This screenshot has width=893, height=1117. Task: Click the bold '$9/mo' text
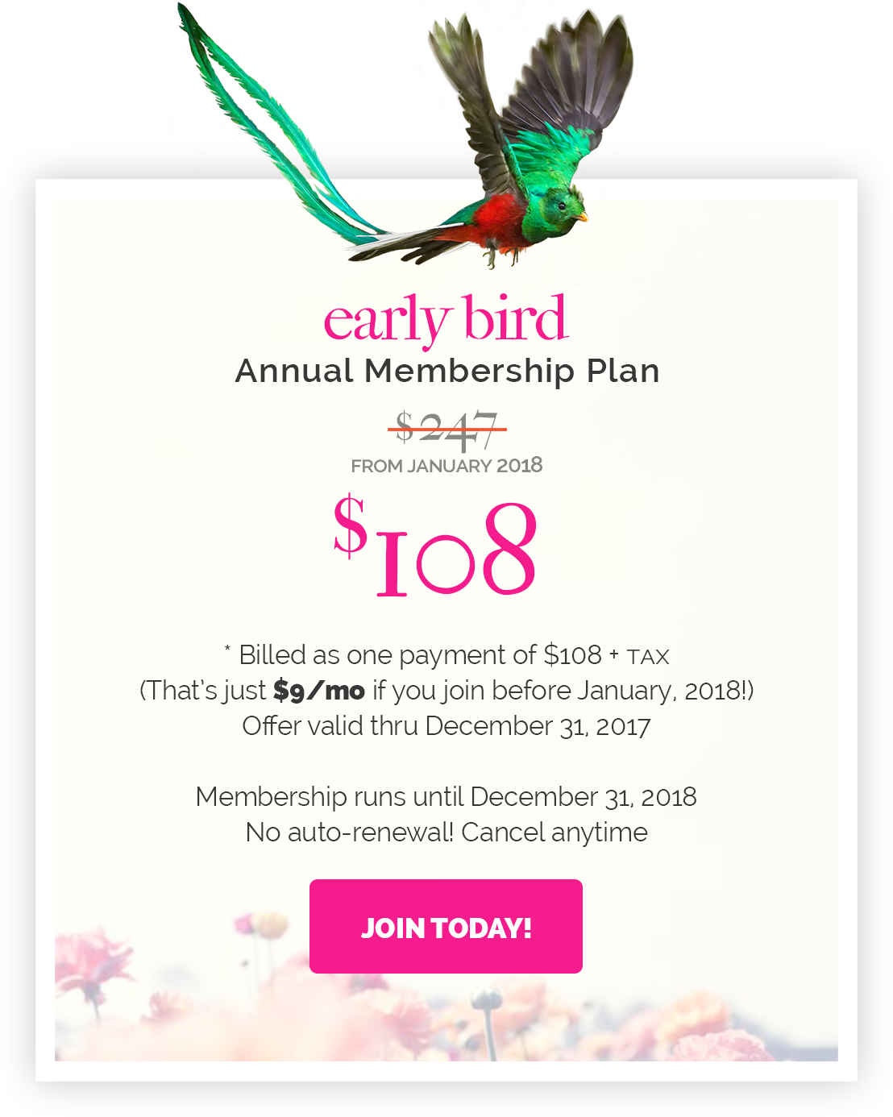[x=319, y=691]
